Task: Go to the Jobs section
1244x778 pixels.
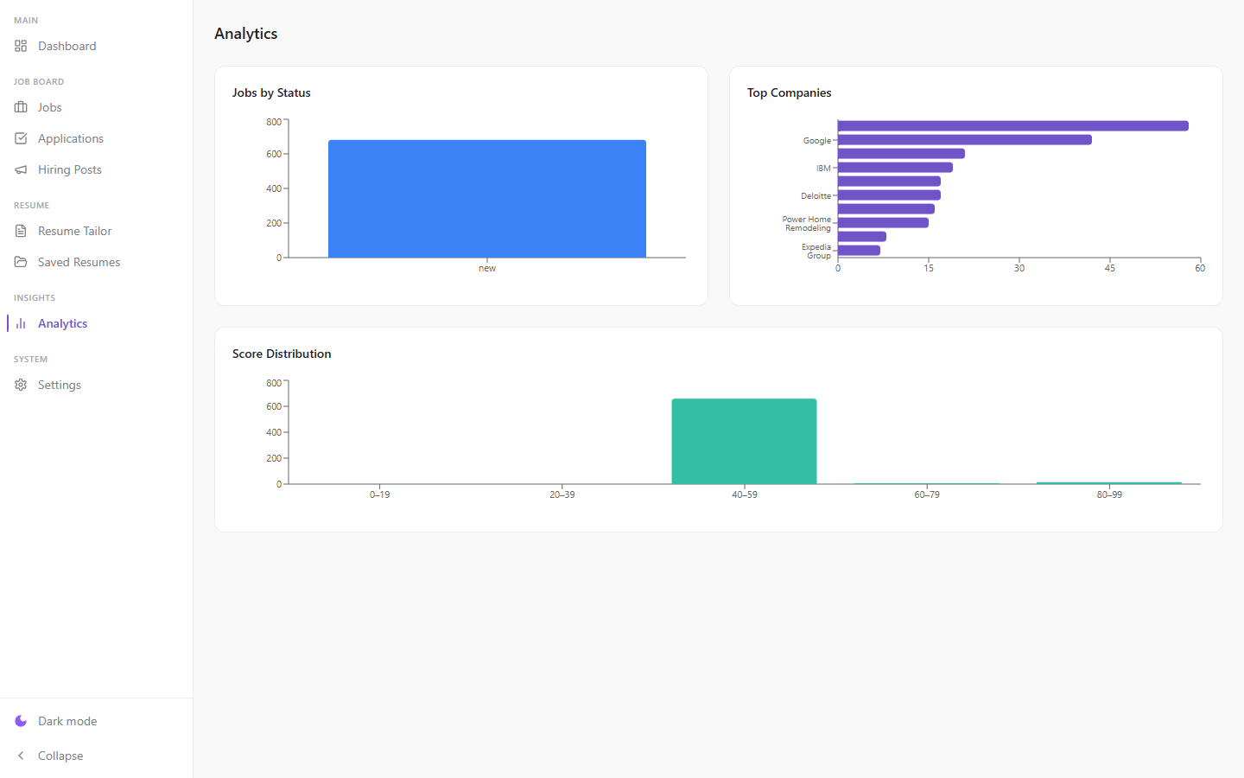Action: (50, 107)
